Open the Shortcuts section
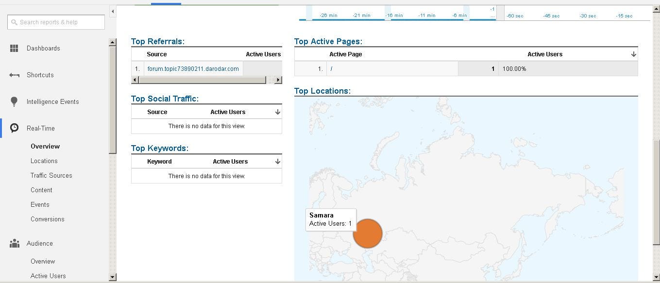Viewport: 660px width, 283px height. [40, 75]
